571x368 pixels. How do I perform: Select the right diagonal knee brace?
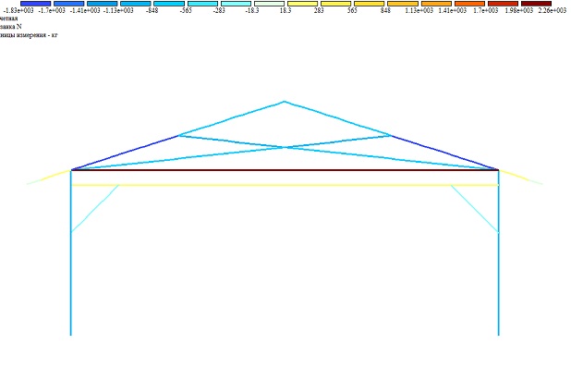(x=475, y=208)
